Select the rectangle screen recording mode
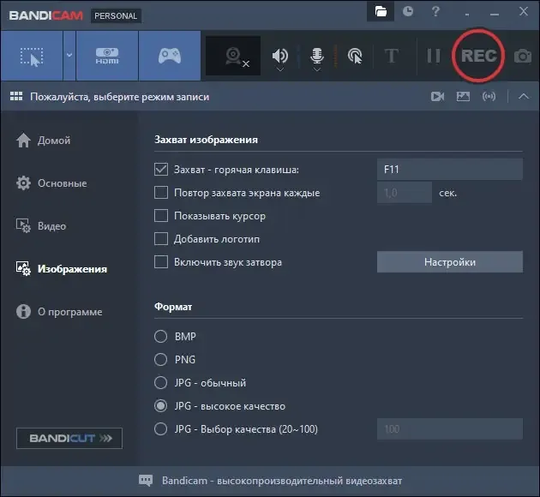Image resolution: width=540 pixels, height=497 pixels. click(32, 56)
